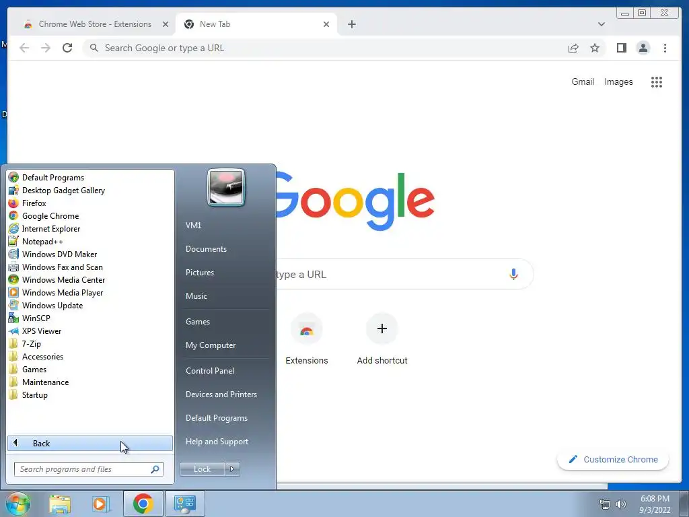The height and width of the screenshot is (517, 689).
Task: Click the Chrome taskbar button
Action: (x=143, y=504)
